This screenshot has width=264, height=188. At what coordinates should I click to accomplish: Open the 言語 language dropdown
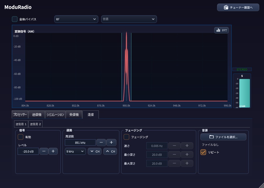tap(129, 19)
